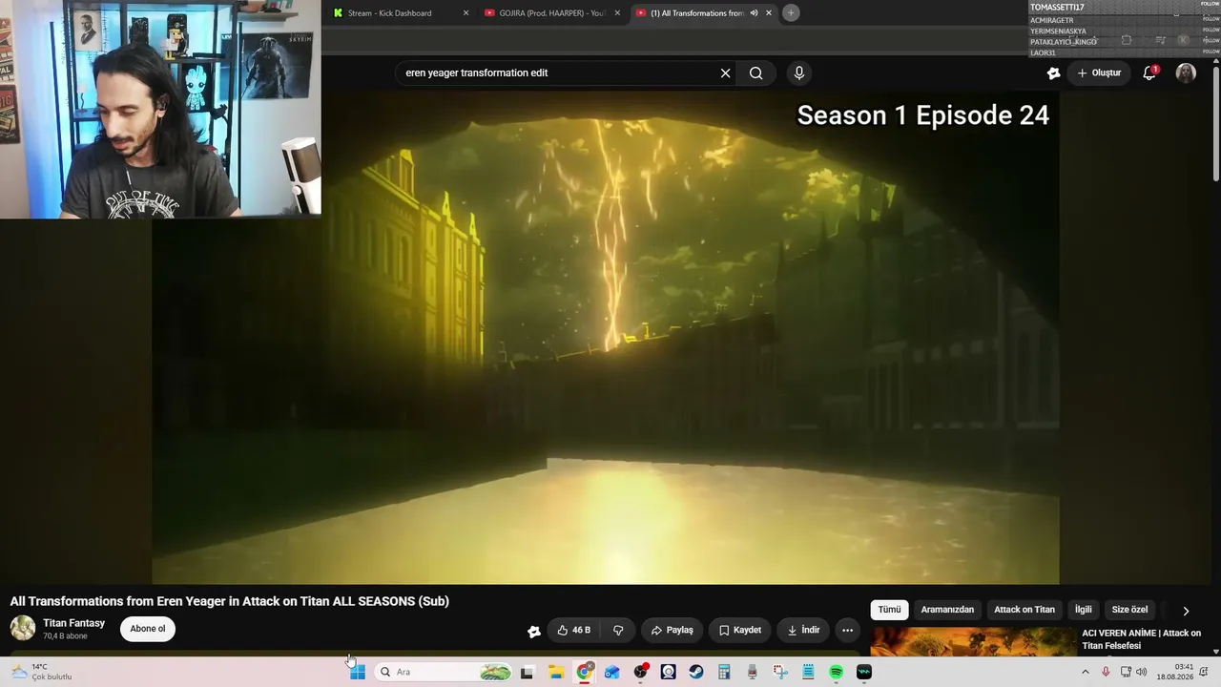This screenshot has height=687, width=1221.
Task: Click the video title beginning All Transformations
Action: (x=230, y=601)
